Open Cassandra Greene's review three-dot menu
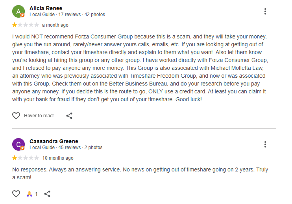 point(265,144)
